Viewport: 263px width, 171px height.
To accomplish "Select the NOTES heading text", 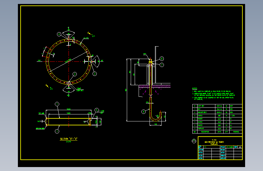I will click(x=194, y=88).
